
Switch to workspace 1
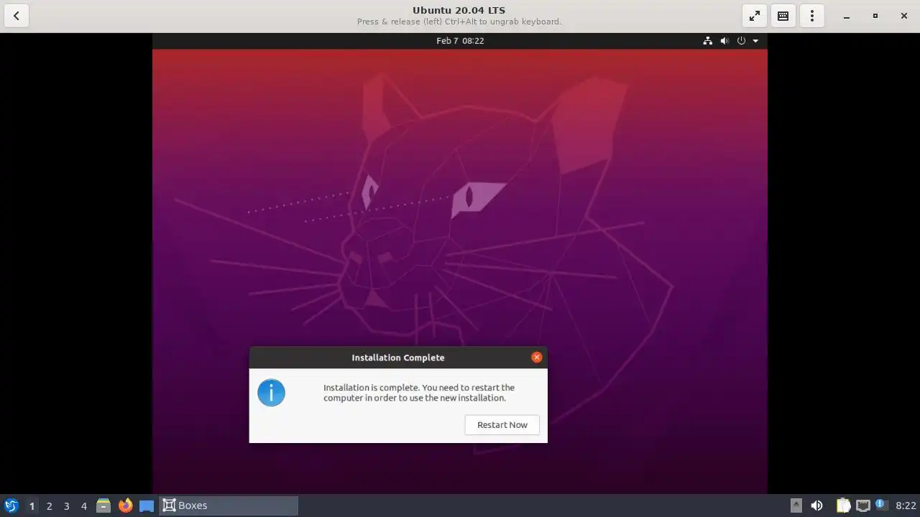[x=32, y=506]
